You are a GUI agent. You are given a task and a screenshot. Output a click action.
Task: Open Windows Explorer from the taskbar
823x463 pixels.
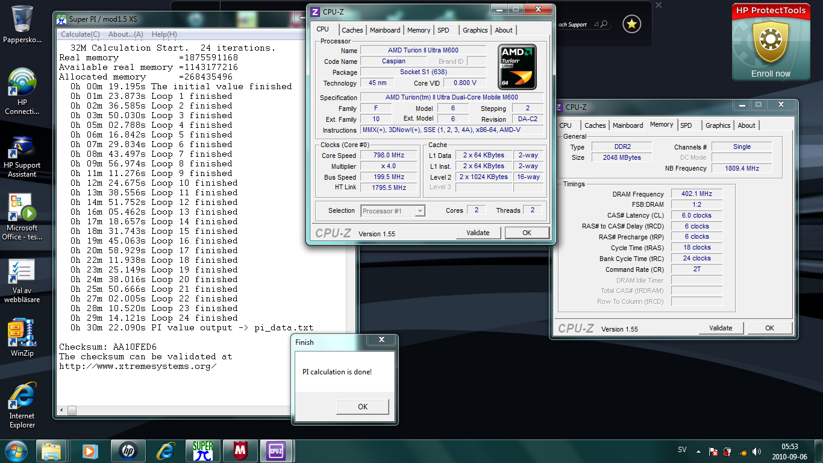coord(51,451)
